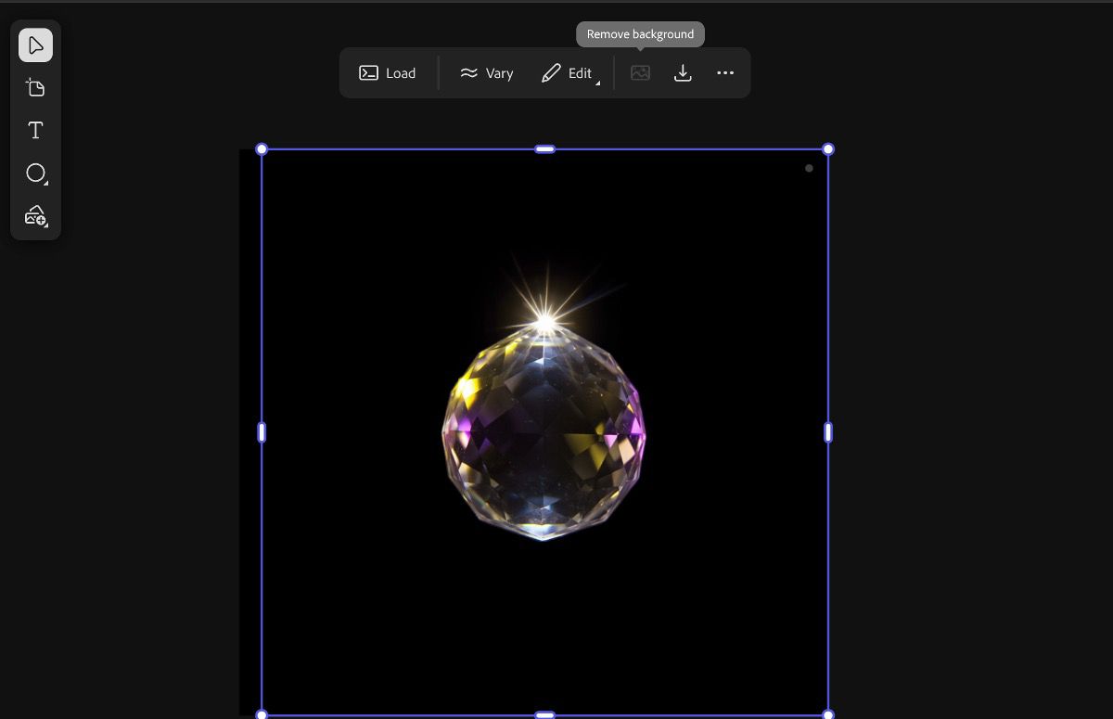Select the arrow Select tool
The width and height of the screenshot is (1113, 719).
point(35,45)
